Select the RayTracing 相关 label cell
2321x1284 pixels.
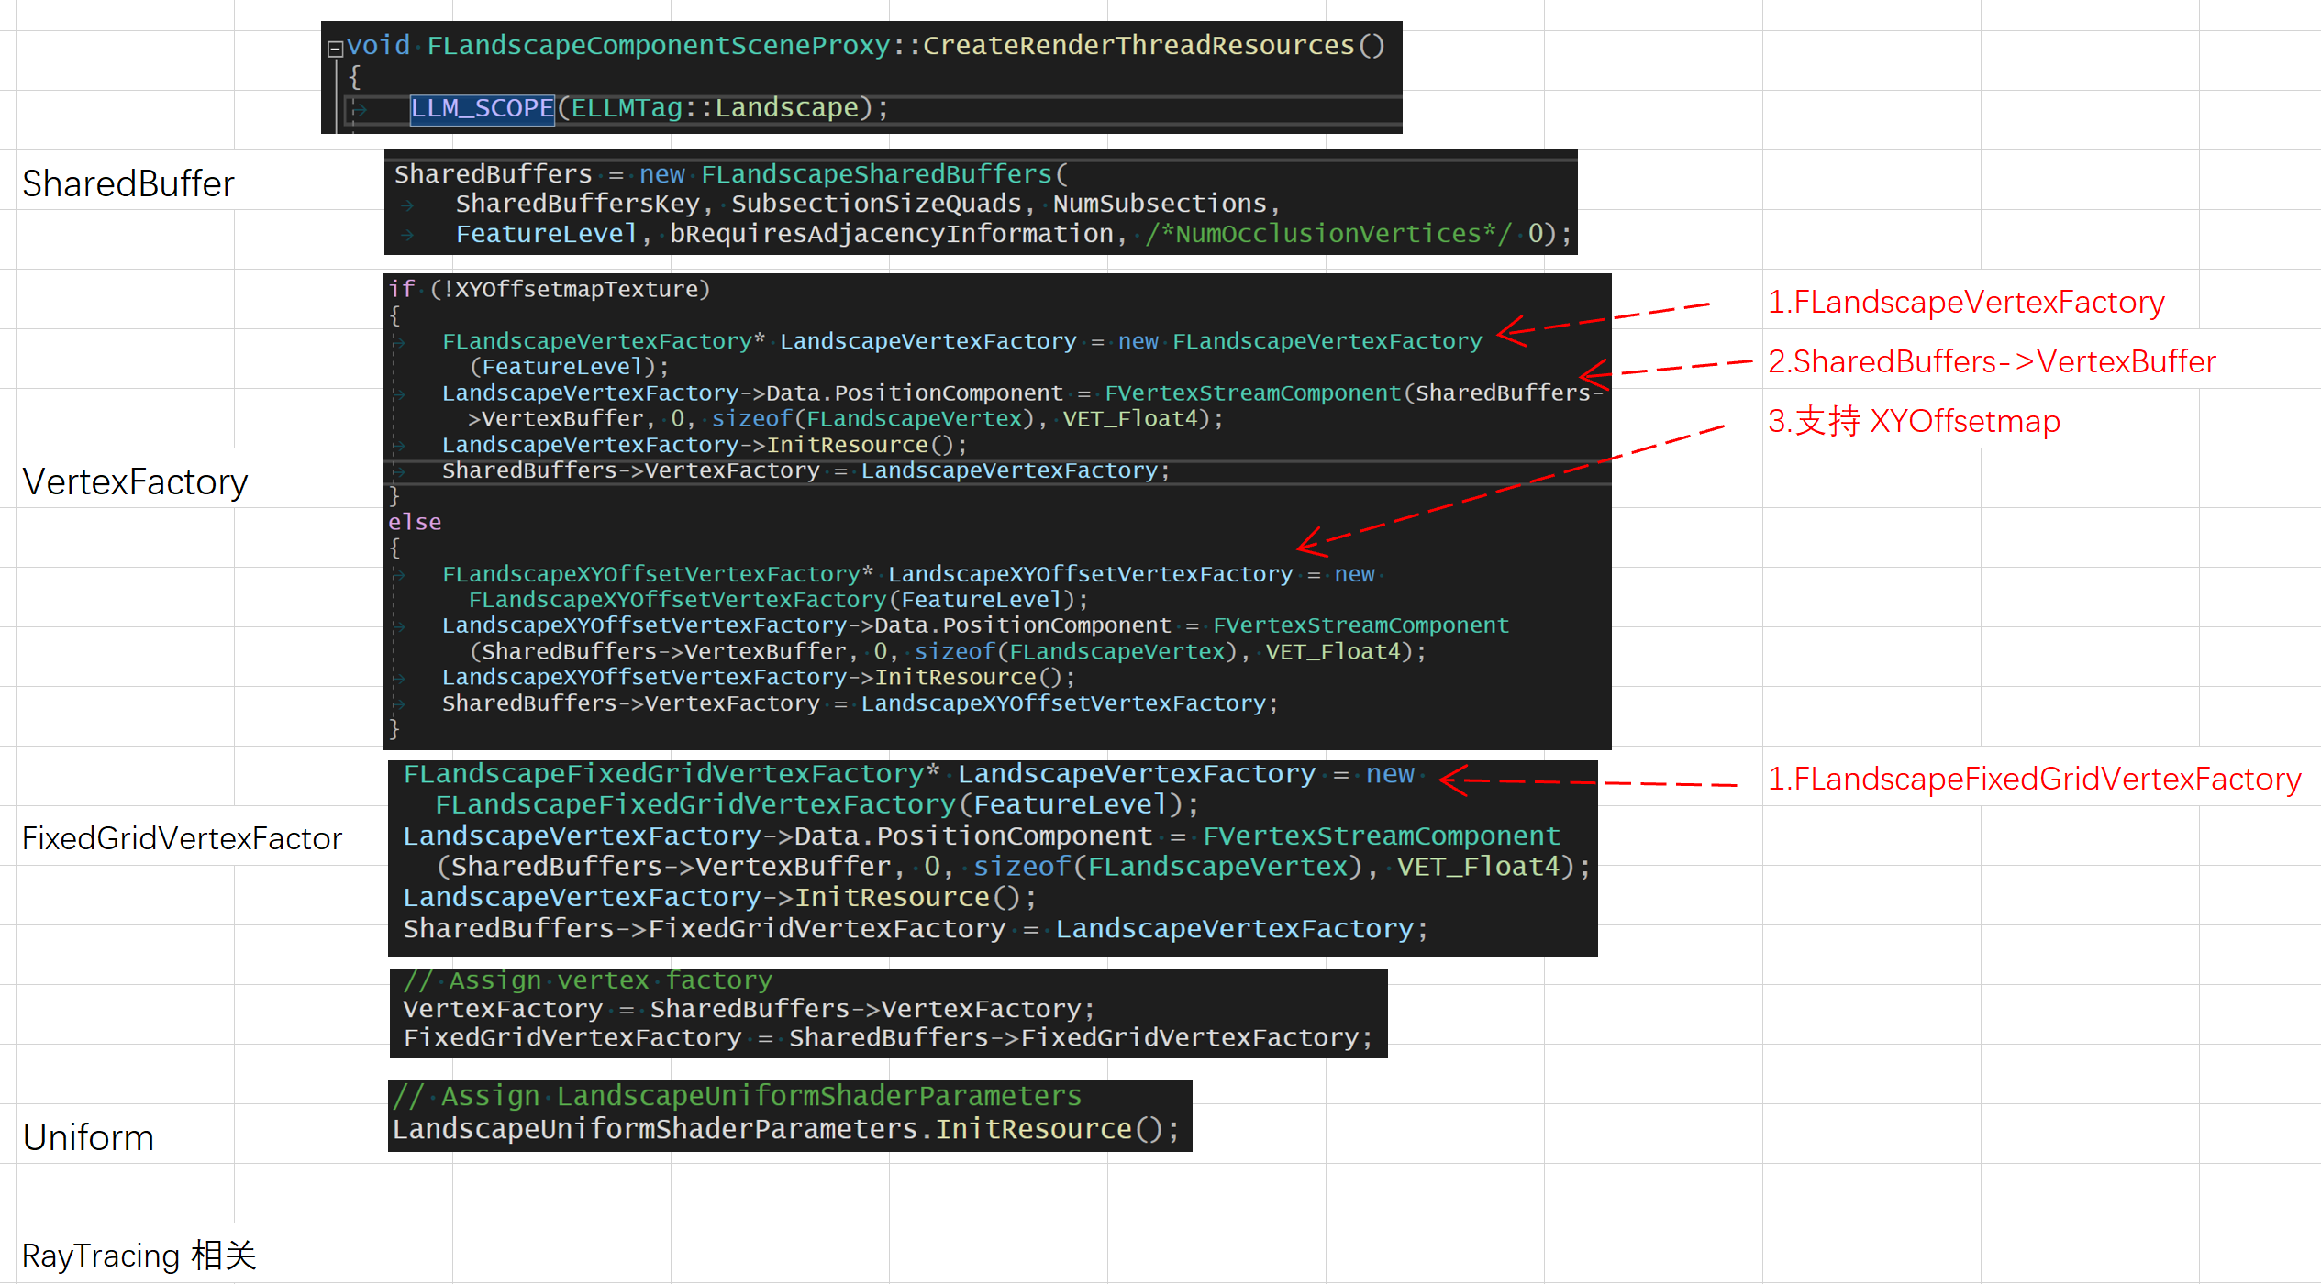pyautogui.click(x=139, y=1255)
